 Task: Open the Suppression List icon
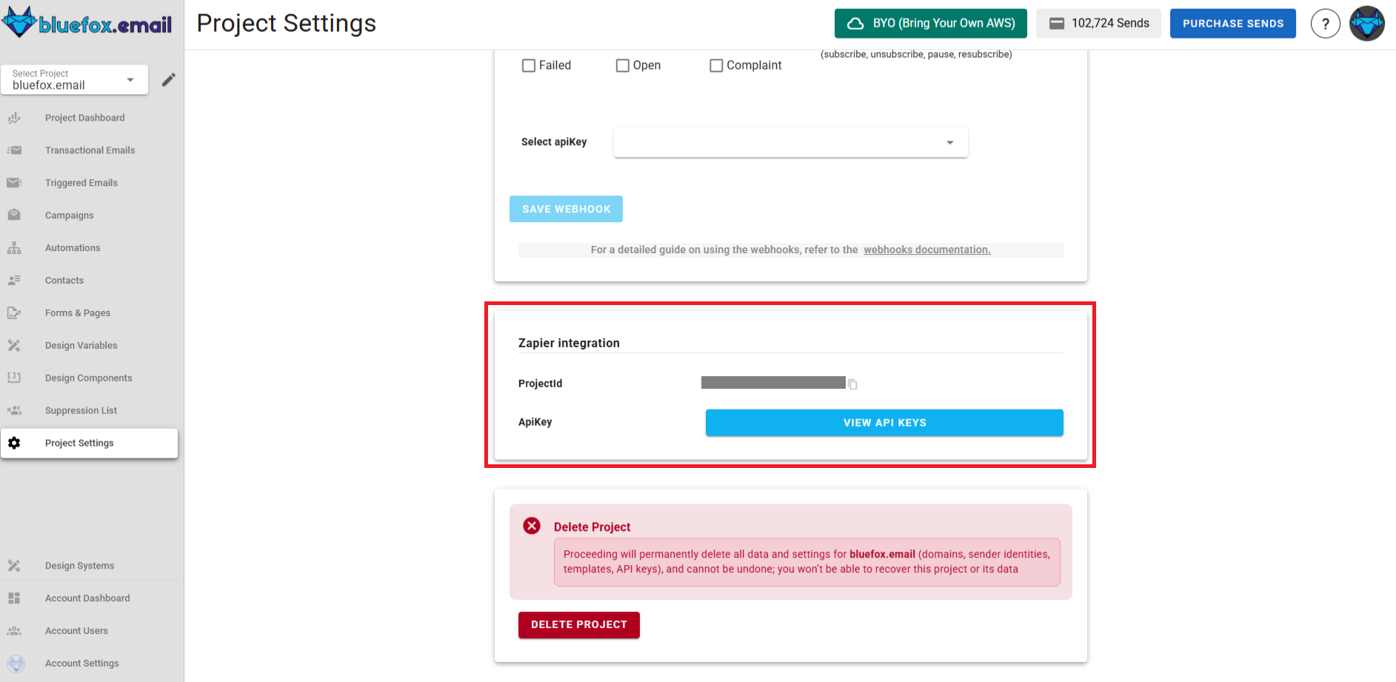point(14,409)
